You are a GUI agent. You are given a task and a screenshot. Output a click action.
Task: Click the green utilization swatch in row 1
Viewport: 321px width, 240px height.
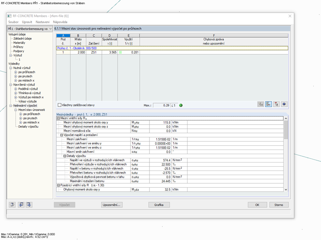(x=120, y=53)
